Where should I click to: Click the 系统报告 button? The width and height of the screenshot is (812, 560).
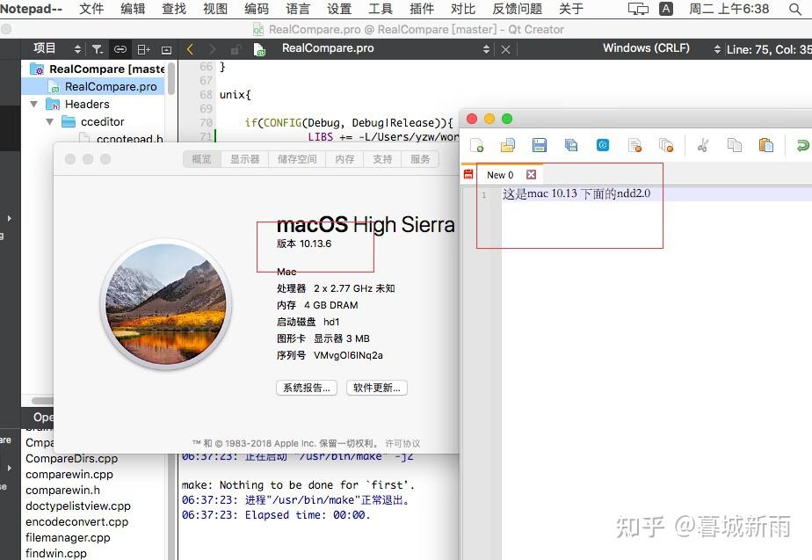[306, 388]
